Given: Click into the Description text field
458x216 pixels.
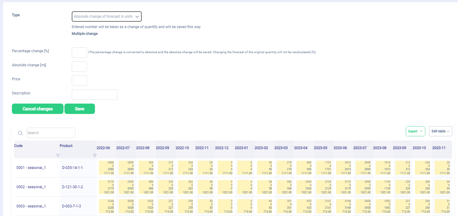Looking at the screenshot, I should tap(94, 95).
